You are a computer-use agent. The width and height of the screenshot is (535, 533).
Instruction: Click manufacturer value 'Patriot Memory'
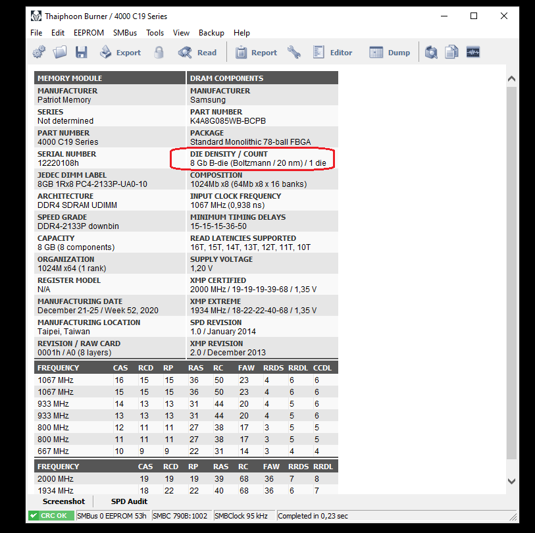[x=64, y=100]
